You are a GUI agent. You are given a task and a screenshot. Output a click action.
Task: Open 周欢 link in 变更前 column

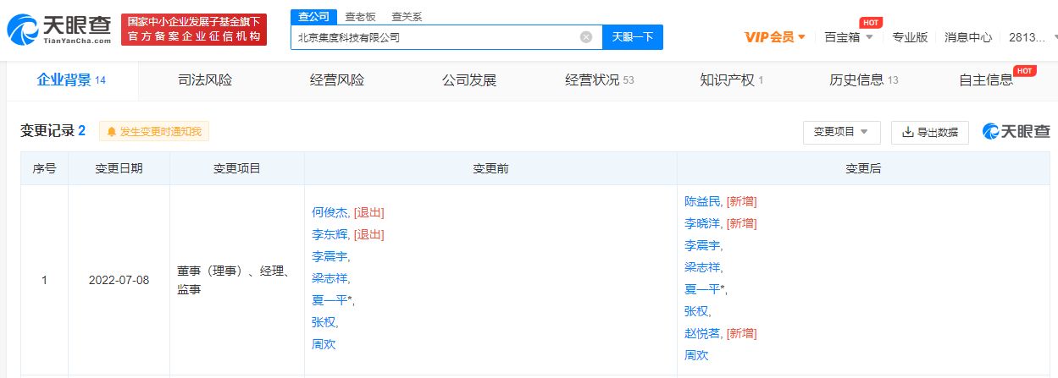coord(324,344)
